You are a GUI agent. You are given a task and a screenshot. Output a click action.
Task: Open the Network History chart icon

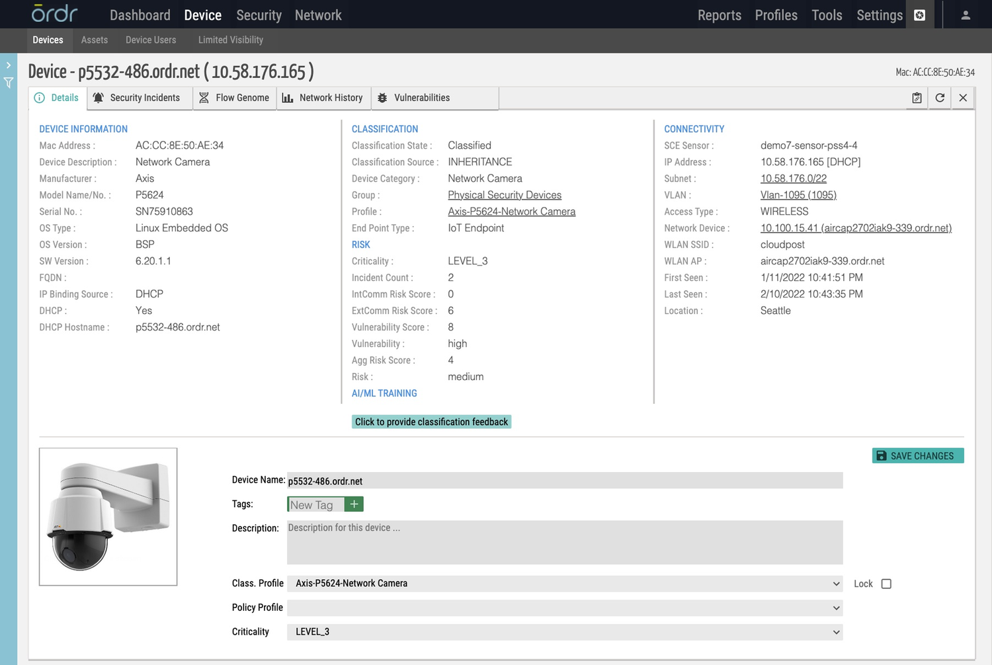click(287, 98)
